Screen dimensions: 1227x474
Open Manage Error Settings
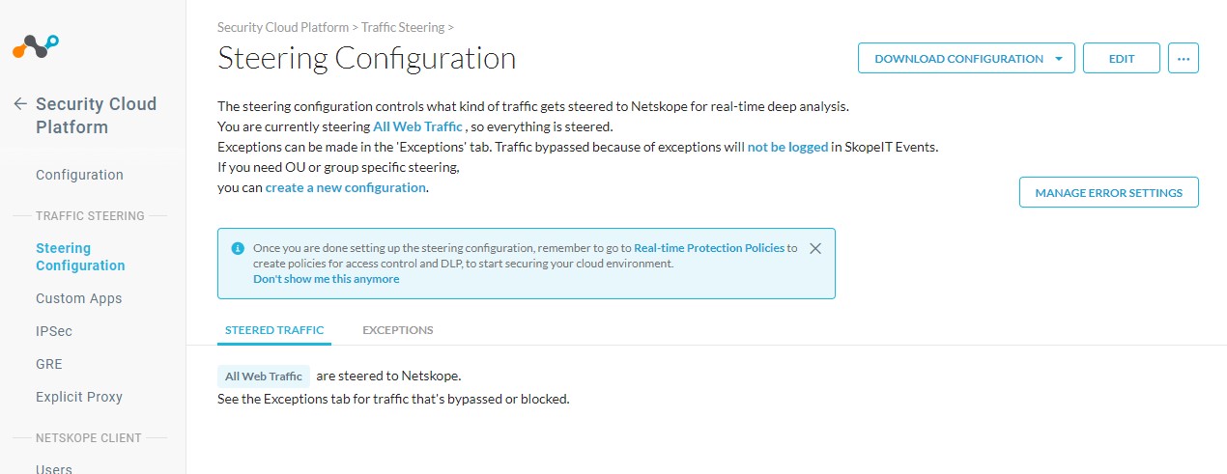click(1108, 192)
